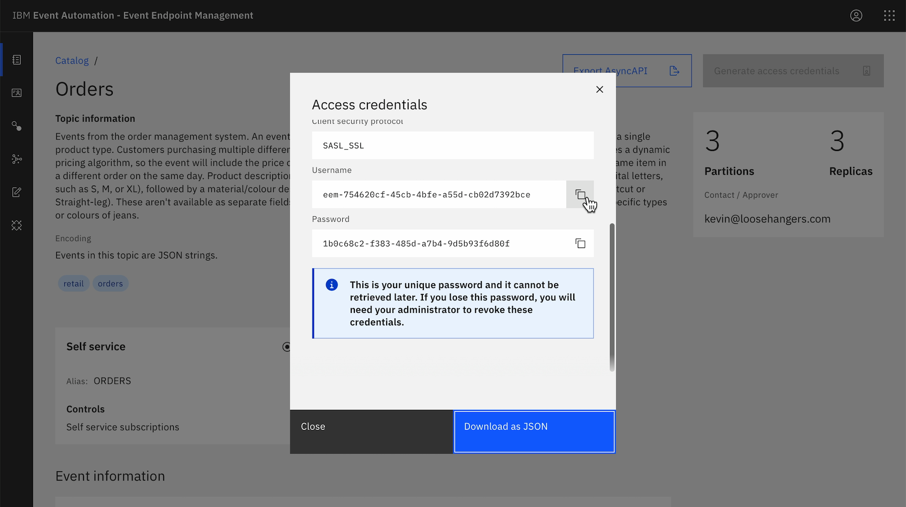Viewport: 906px width, 507px height.
Task: Click the Close button in dialog
Action: coord(371,432)
